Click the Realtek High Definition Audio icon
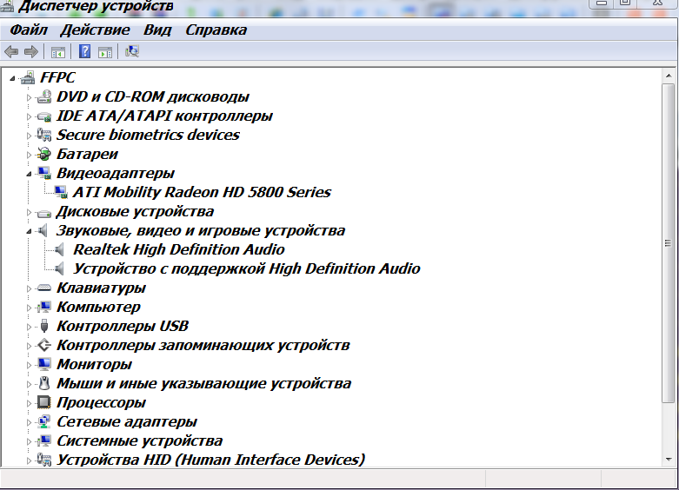The height and width of the screenshot is (490, 679). [x=59, y=249]
